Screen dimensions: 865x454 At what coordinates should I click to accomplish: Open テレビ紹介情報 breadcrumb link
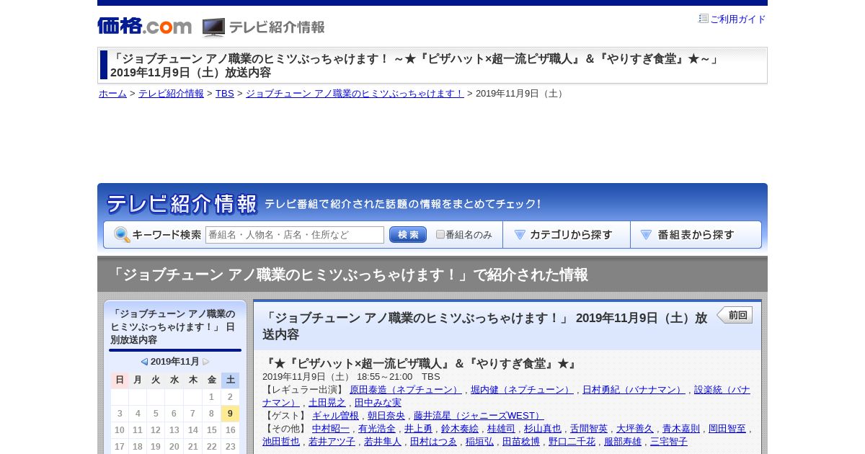coord(171,94)
